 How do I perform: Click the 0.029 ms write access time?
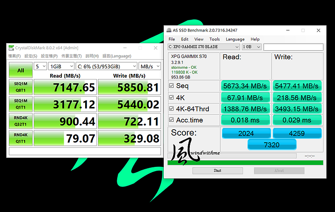click(x=297, y=120)
